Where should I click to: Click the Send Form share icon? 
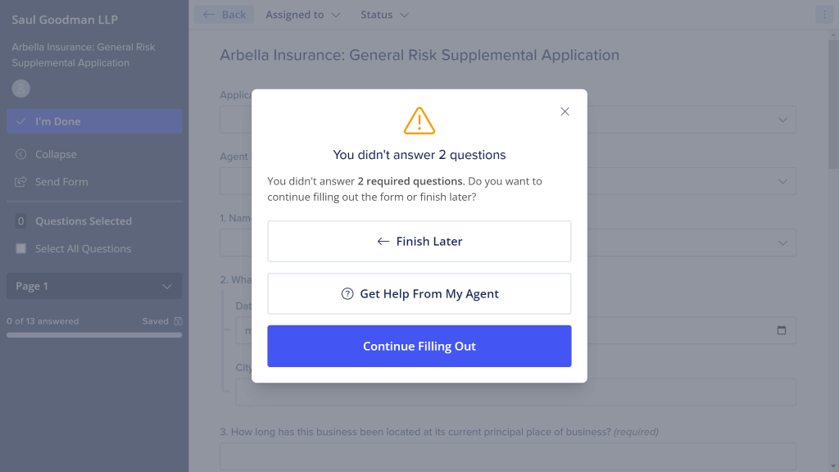20,182
